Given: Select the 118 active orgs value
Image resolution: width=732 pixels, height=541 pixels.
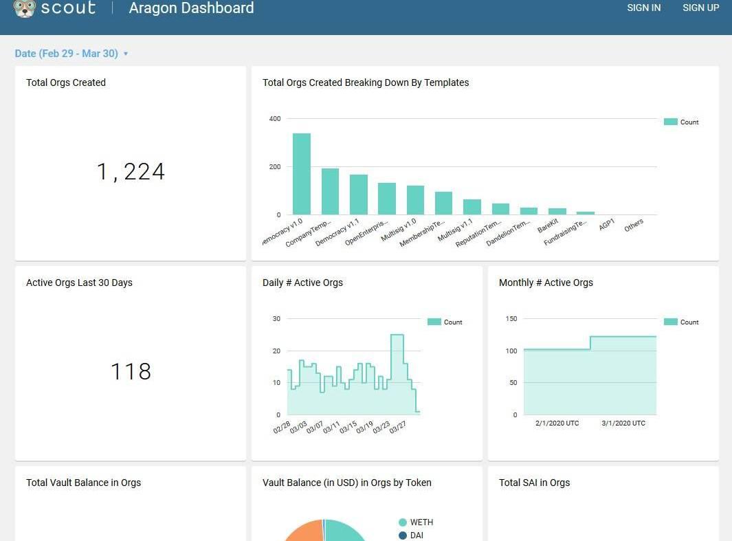Looking at the screenshot, I should coord(131,372).
